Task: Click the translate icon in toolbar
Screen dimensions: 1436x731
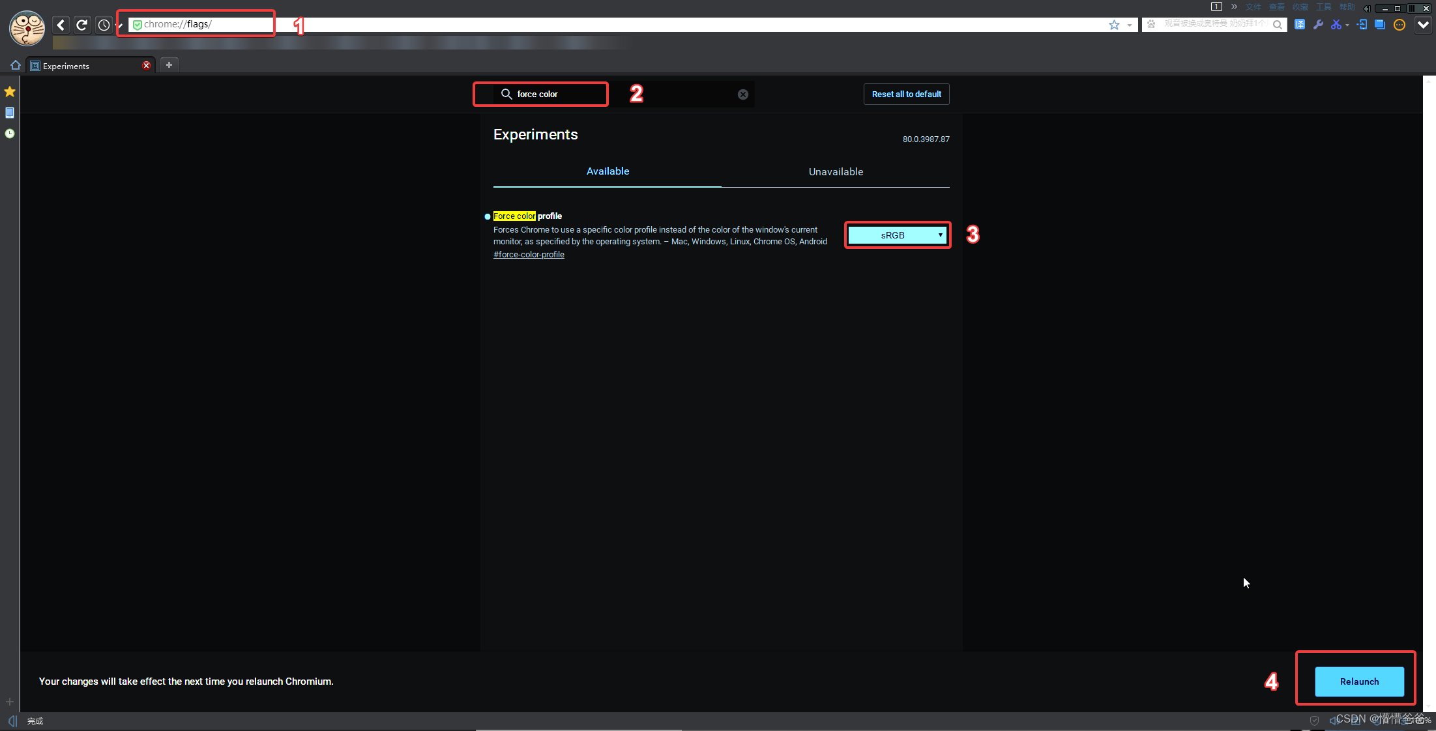Action: tap(1299, 25)
